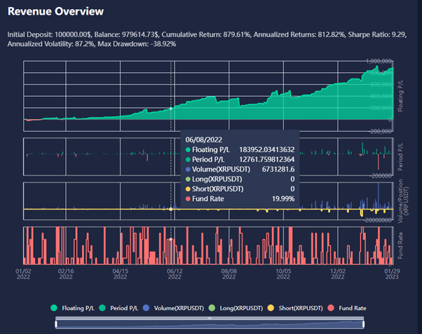This screenshot has width=422, height=334.
Task: Click highlighted marker on Fund Rate chart
Action: (171, 239)
